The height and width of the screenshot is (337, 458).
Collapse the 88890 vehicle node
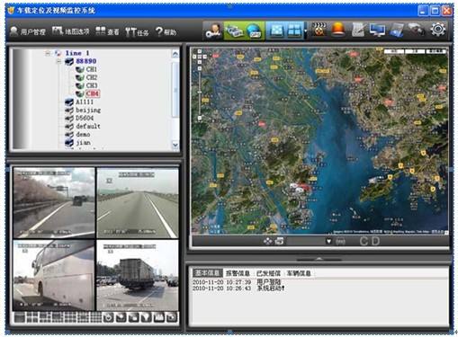59,61
